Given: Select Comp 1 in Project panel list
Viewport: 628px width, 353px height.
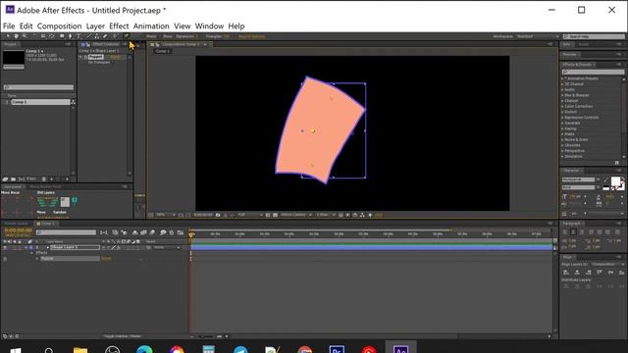Looking at the screenshot, I should [x=40, y=102].
